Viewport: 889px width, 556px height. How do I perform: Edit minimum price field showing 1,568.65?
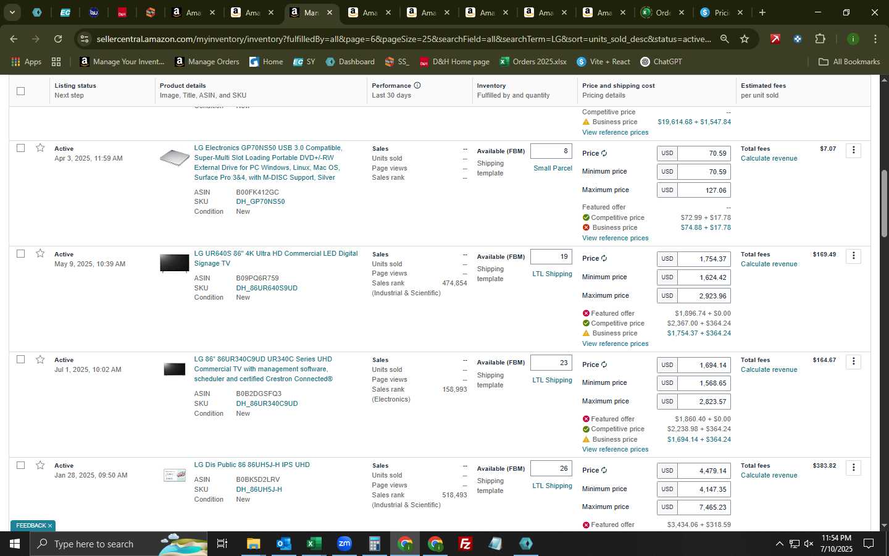704,383
